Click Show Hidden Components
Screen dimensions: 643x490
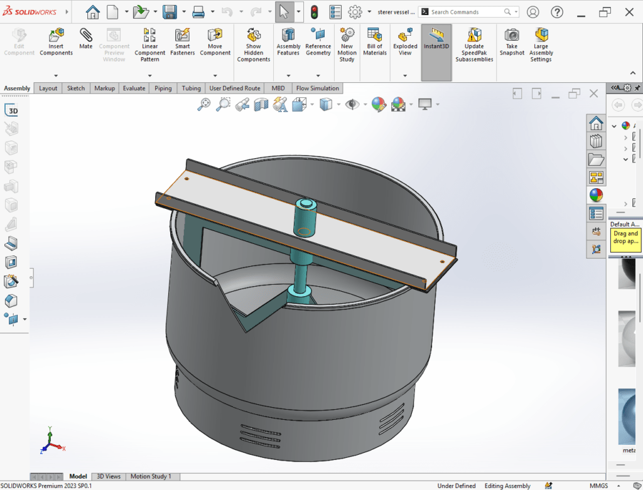tap(254, 45)
